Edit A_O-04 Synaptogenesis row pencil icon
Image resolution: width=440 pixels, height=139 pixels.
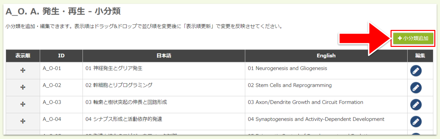pos(416,122)
